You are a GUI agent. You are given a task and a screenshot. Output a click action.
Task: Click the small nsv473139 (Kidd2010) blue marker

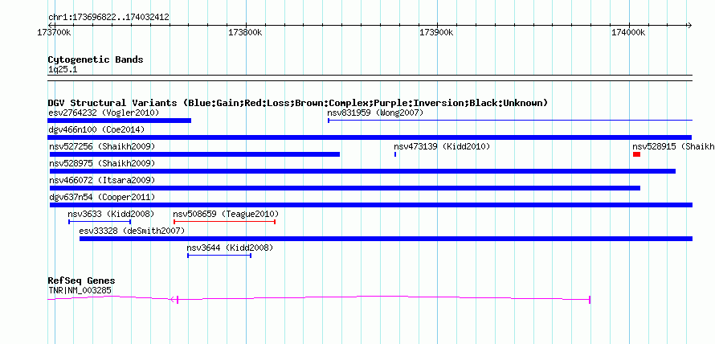(395, 154)
